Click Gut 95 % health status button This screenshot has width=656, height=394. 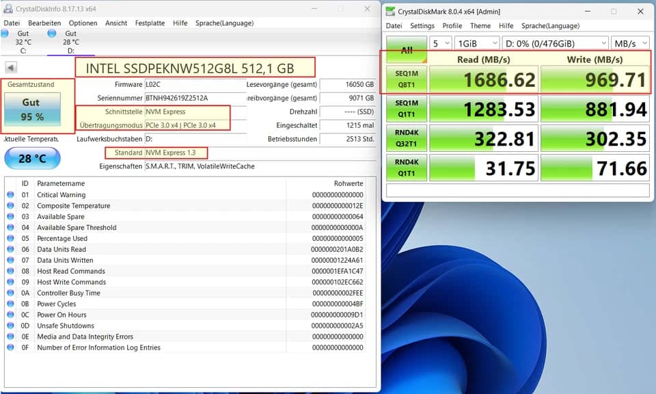(x=32, y=109)
